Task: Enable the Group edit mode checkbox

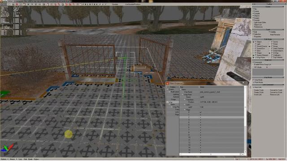Action: 272,47
